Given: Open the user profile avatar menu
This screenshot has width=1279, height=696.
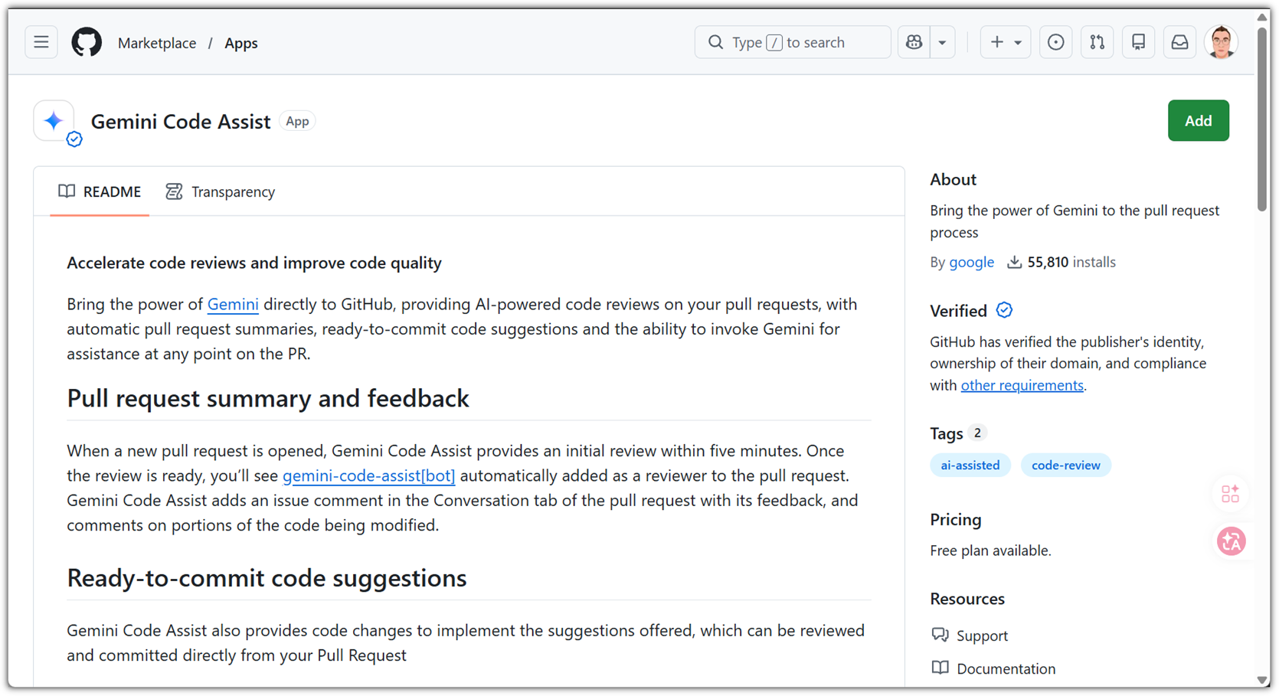Looking at the screenshot, I should (1221, 43).
